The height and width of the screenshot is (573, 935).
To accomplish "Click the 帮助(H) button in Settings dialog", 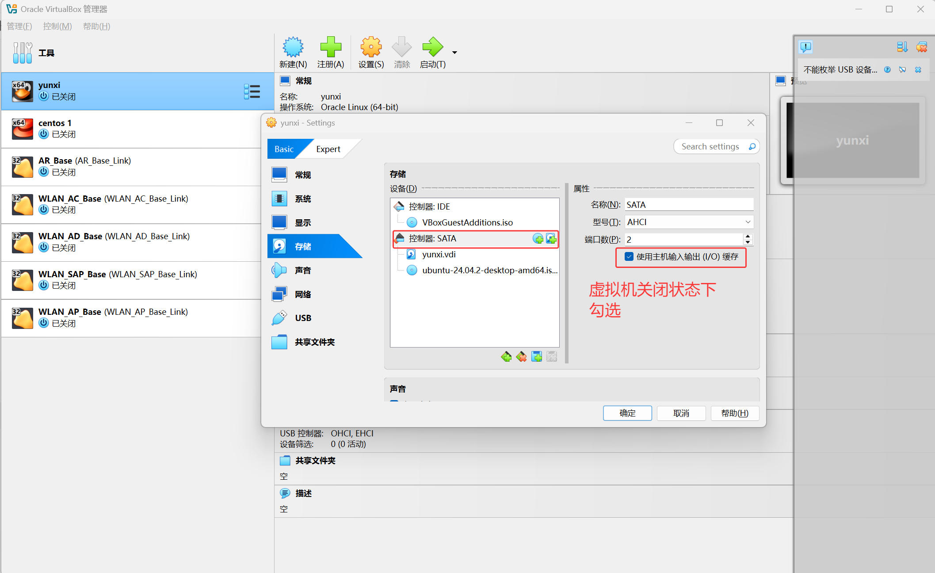I will 735,413.
